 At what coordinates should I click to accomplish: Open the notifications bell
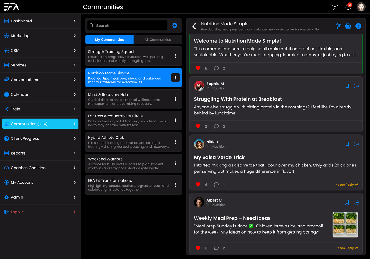click(x=348, y=7)
